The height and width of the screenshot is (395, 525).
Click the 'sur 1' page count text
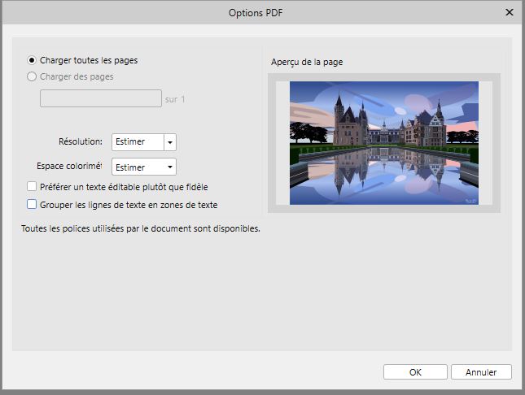(x=175, y=99)
